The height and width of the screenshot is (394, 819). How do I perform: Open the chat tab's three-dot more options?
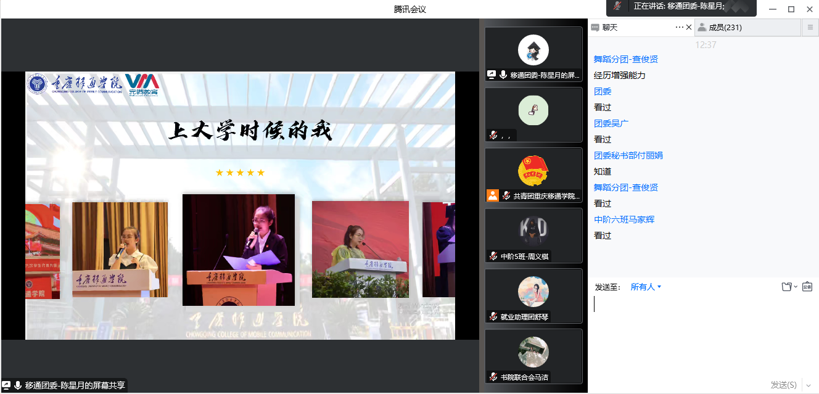[x=679, y=27]
